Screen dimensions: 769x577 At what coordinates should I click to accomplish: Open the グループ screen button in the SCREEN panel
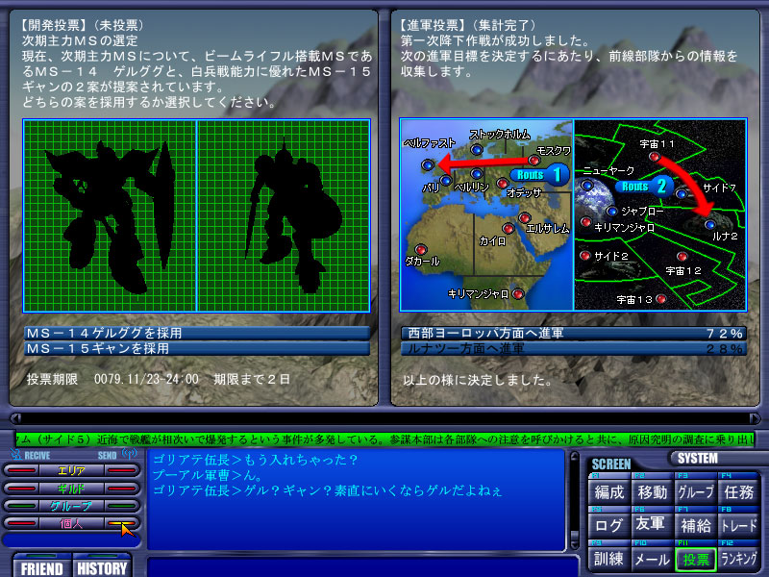click(695, 491)
